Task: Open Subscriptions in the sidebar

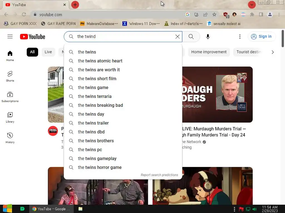Action: tap(10, 97)
